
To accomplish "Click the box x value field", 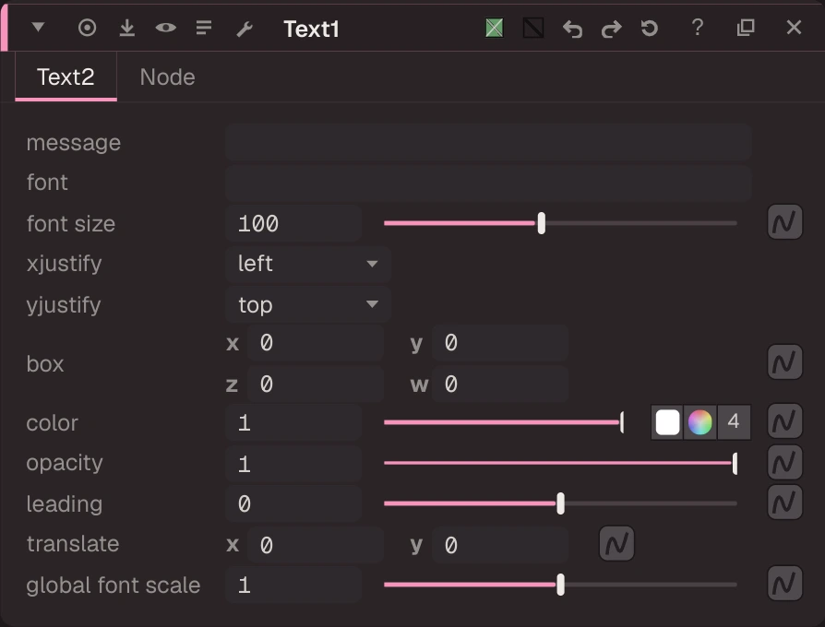I will 316,343.
